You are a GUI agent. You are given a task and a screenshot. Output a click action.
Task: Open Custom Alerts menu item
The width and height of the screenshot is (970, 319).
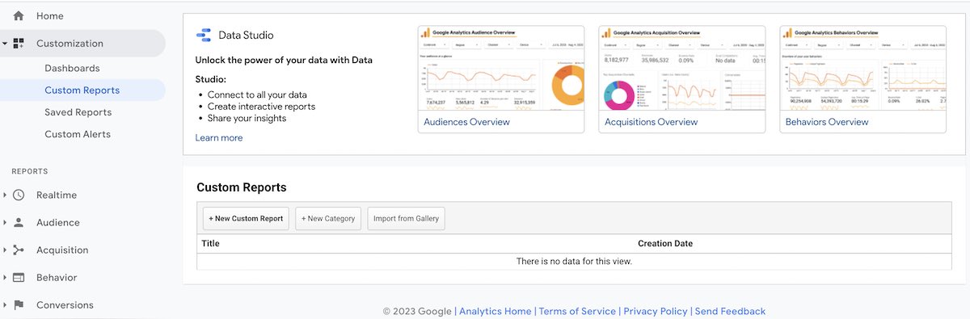click(x=78, y=134)
